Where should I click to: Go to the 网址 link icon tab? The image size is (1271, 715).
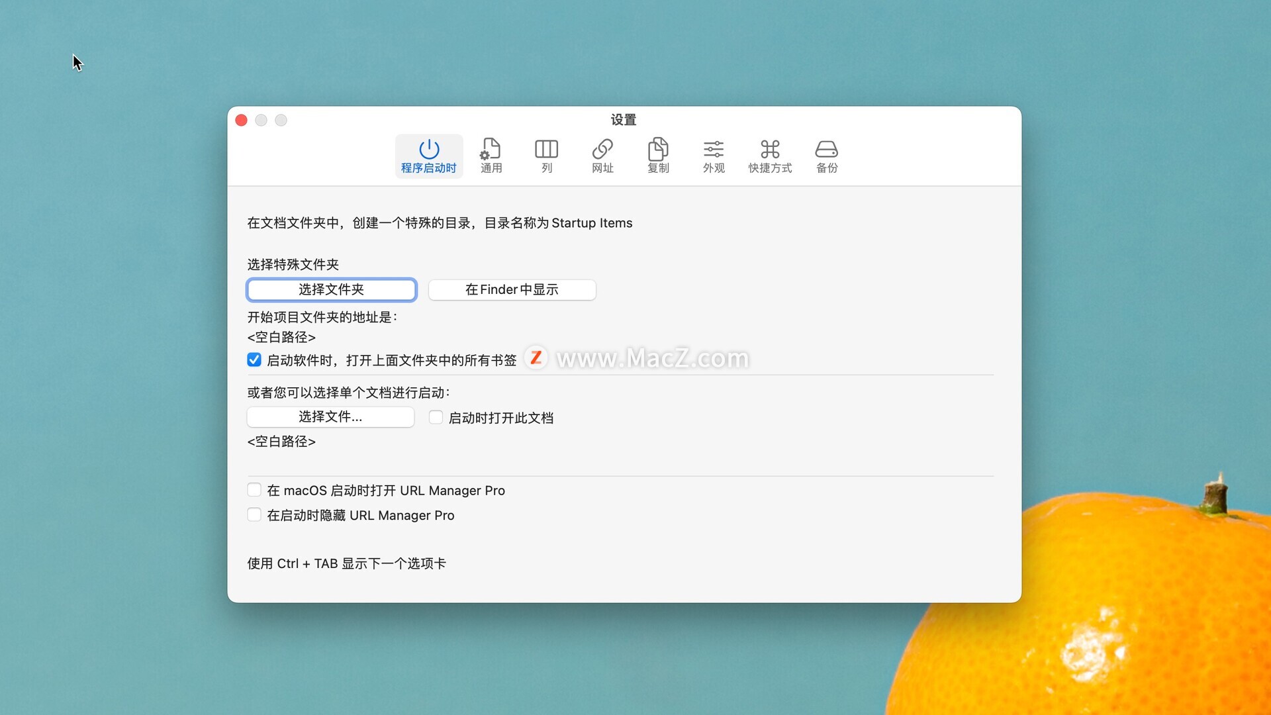tap(602, 156)
